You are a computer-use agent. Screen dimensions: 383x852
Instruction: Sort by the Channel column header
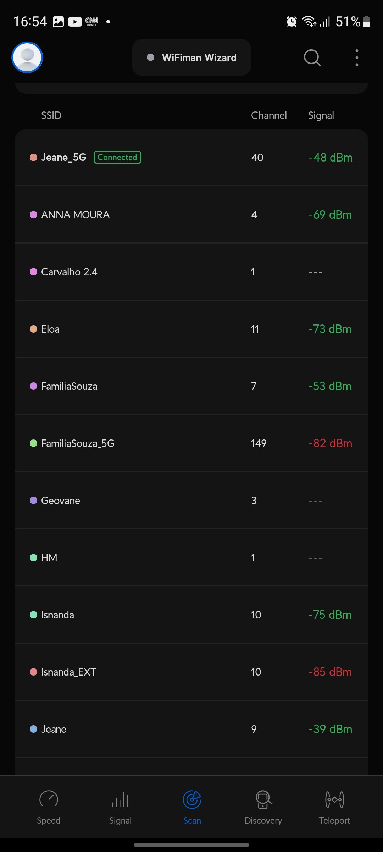(x=269, y=115)
